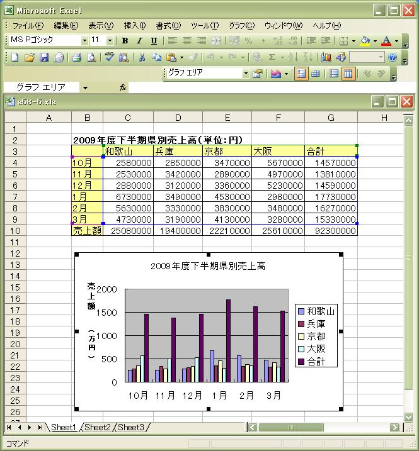Click the 兵庫 legend color swatch
The width and height of the screenshot is (419, 451).
301,324
